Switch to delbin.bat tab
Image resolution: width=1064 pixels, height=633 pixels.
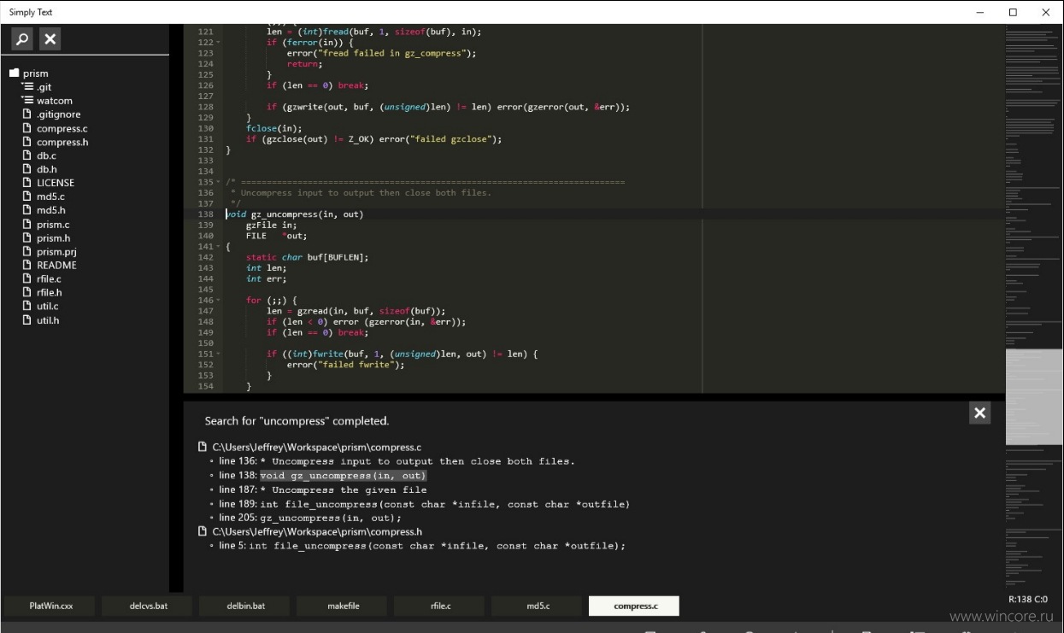pyautogui.click(x=245, y=606)
